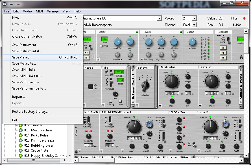Click the Reverb size knob

tap(149, 42)
